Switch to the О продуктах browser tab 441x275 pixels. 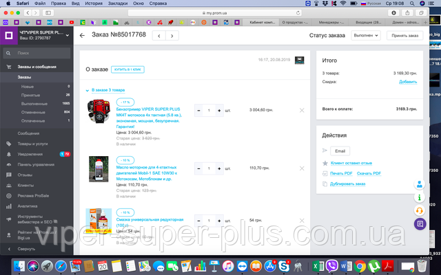point(295,22)
